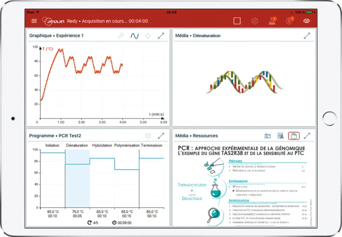Open the text document icon in Ressources
342x237 pixels.
(x=281, y=136)
